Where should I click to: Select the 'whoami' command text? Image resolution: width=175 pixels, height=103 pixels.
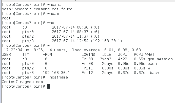(x=54, y=14)
